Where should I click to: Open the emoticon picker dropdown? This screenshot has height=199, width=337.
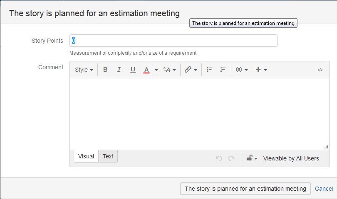pyautogui.click(x=242, y=70)
